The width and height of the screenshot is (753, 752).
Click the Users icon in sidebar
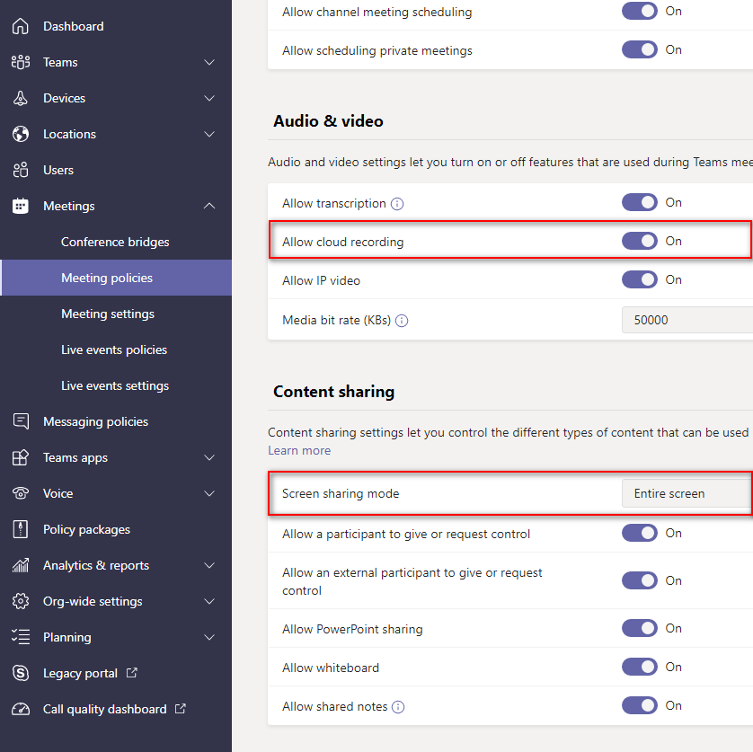[x=20, y=170]
